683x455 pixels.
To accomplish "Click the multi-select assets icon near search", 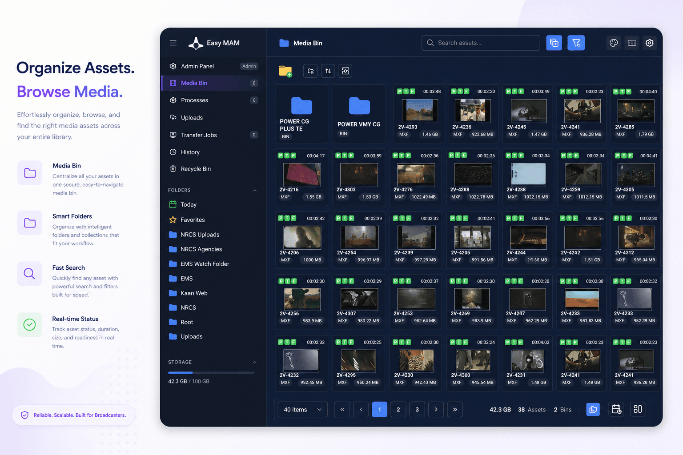I will coord(554,43).
